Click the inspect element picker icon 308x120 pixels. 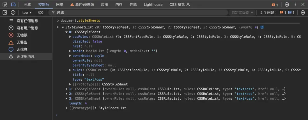[x=5, y=4]
